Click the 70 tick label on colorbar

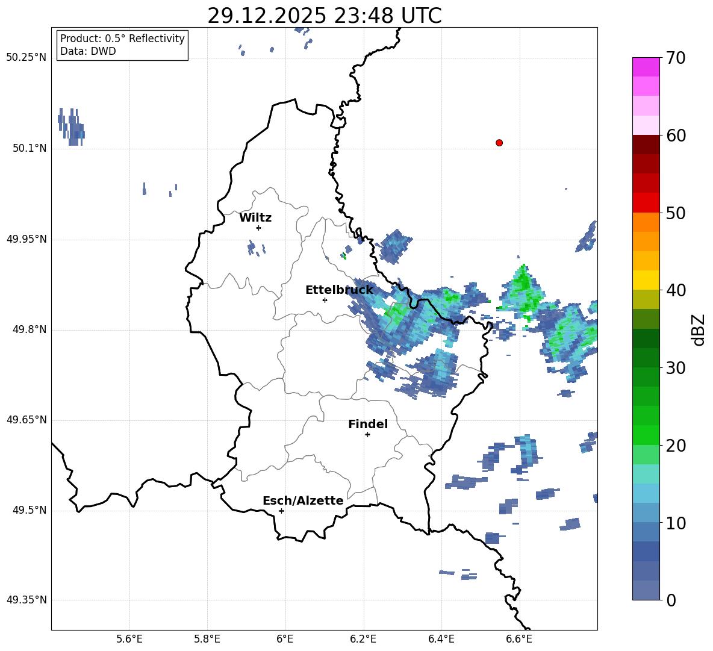click(676, 58)
